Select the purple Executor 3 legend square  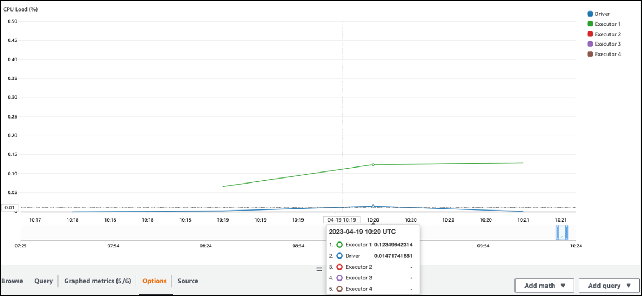[x=590, y=44]
